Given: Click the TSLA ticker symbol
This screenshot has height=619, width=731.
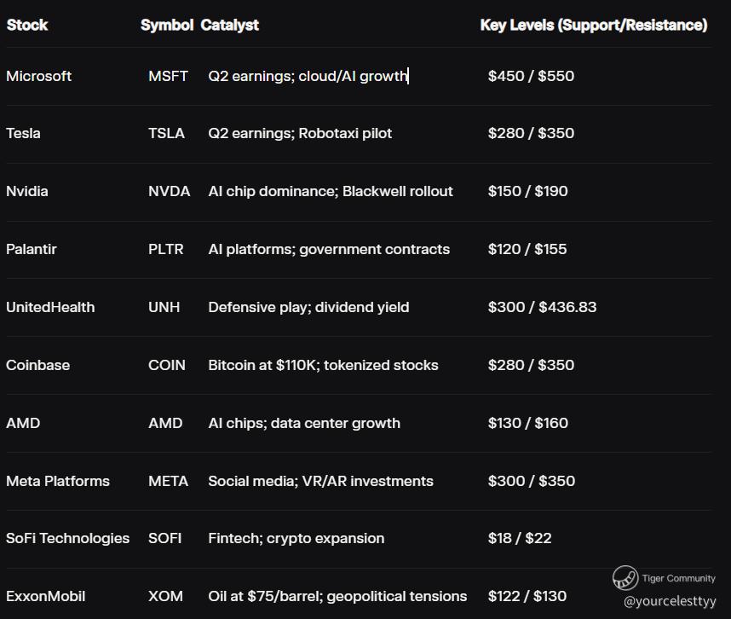Looking at the screenshot, I should tap(166, 133).
